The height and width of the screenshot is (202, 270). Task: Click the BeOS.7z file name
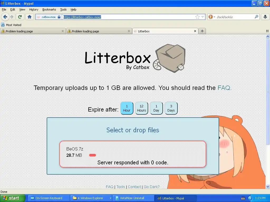(75, 149)
